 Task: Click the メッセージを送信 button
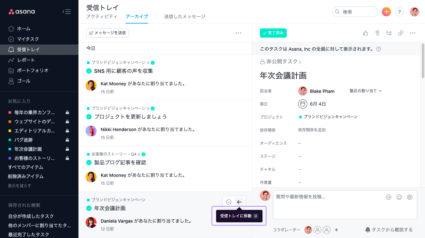point(108,33)
